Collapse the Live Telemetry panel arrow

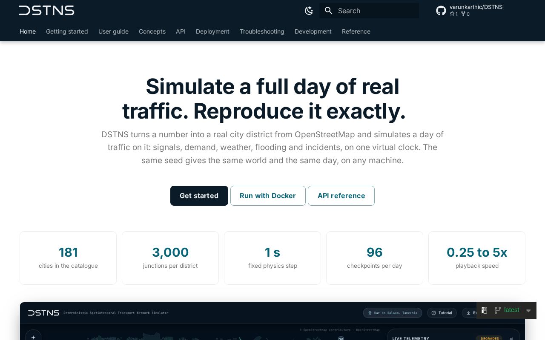(x=511, y=338)
